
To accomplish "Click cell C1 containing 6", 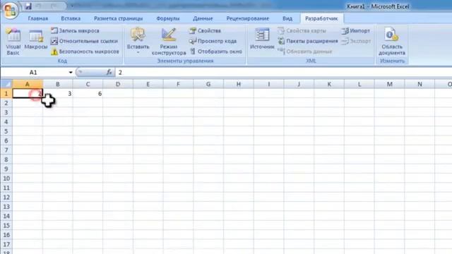I will (x=88, y=94).
